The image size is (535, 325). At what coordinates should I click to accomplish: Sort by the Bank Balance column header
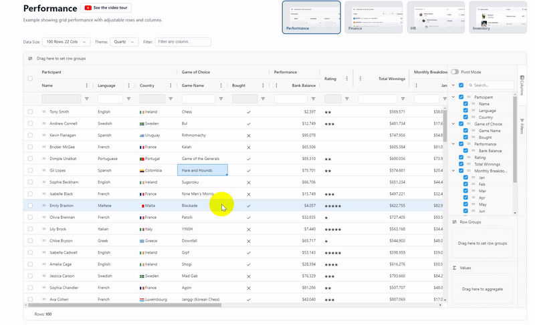pyautogui.click(x=304, y=85)
